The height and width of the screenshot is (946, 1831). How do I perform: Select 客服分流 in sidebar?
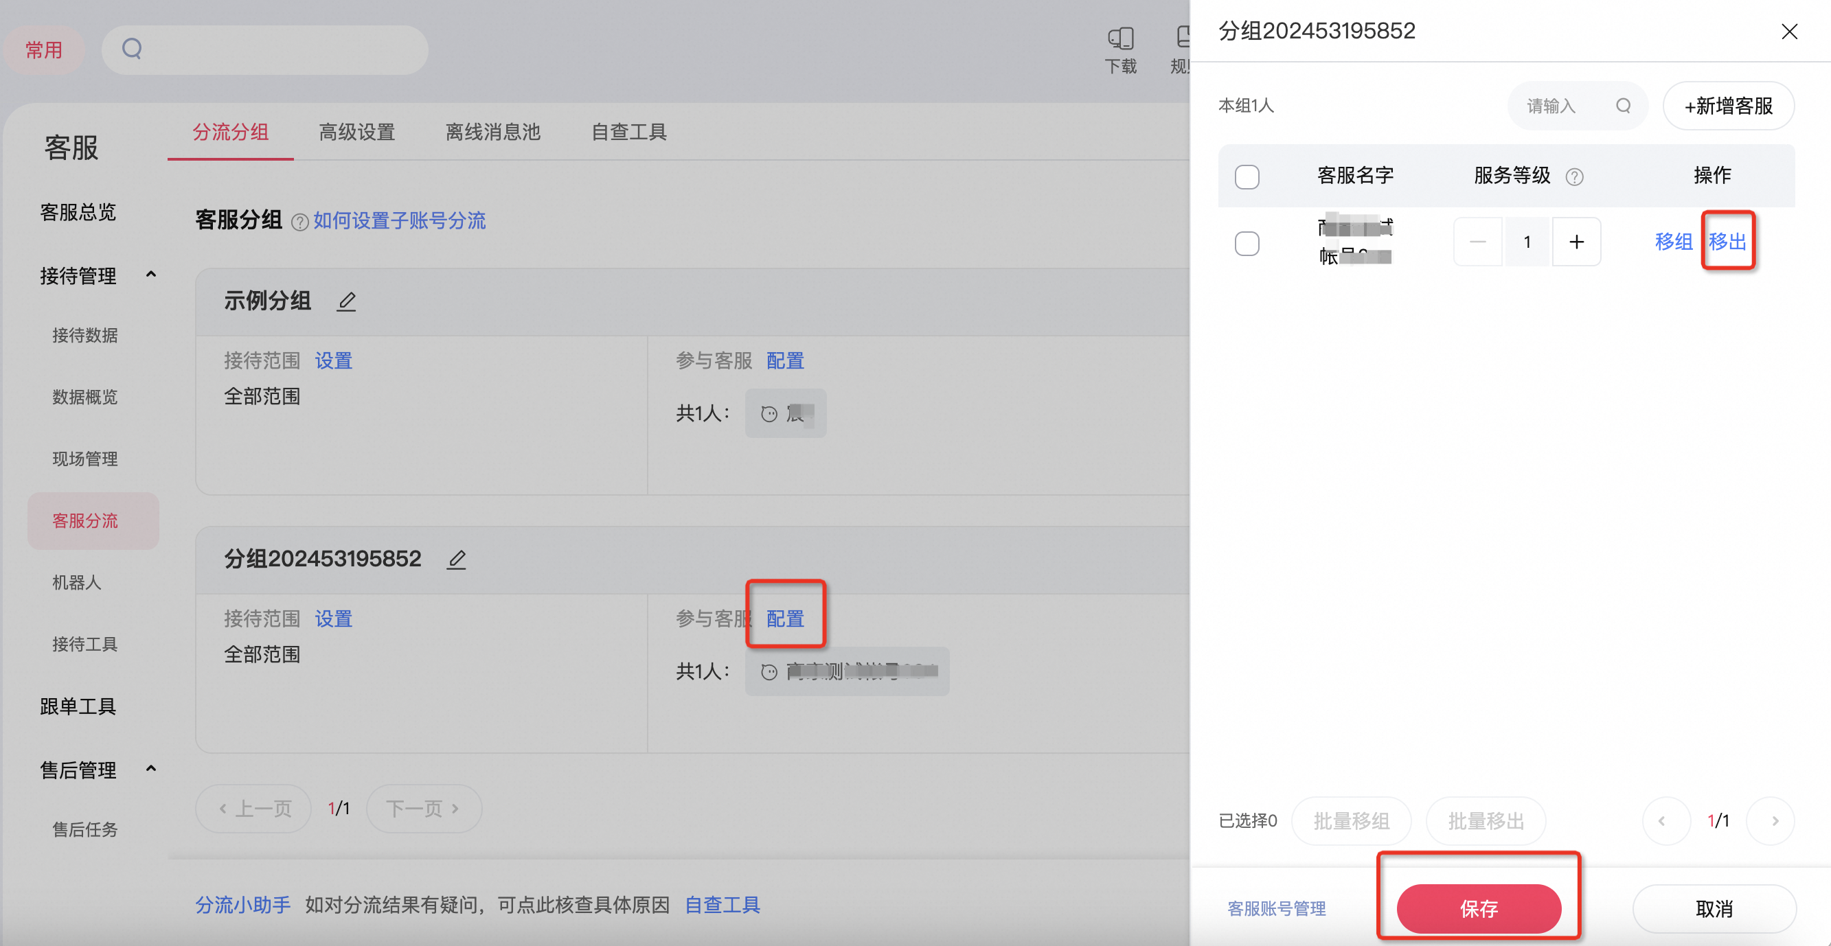pos(93,521)
